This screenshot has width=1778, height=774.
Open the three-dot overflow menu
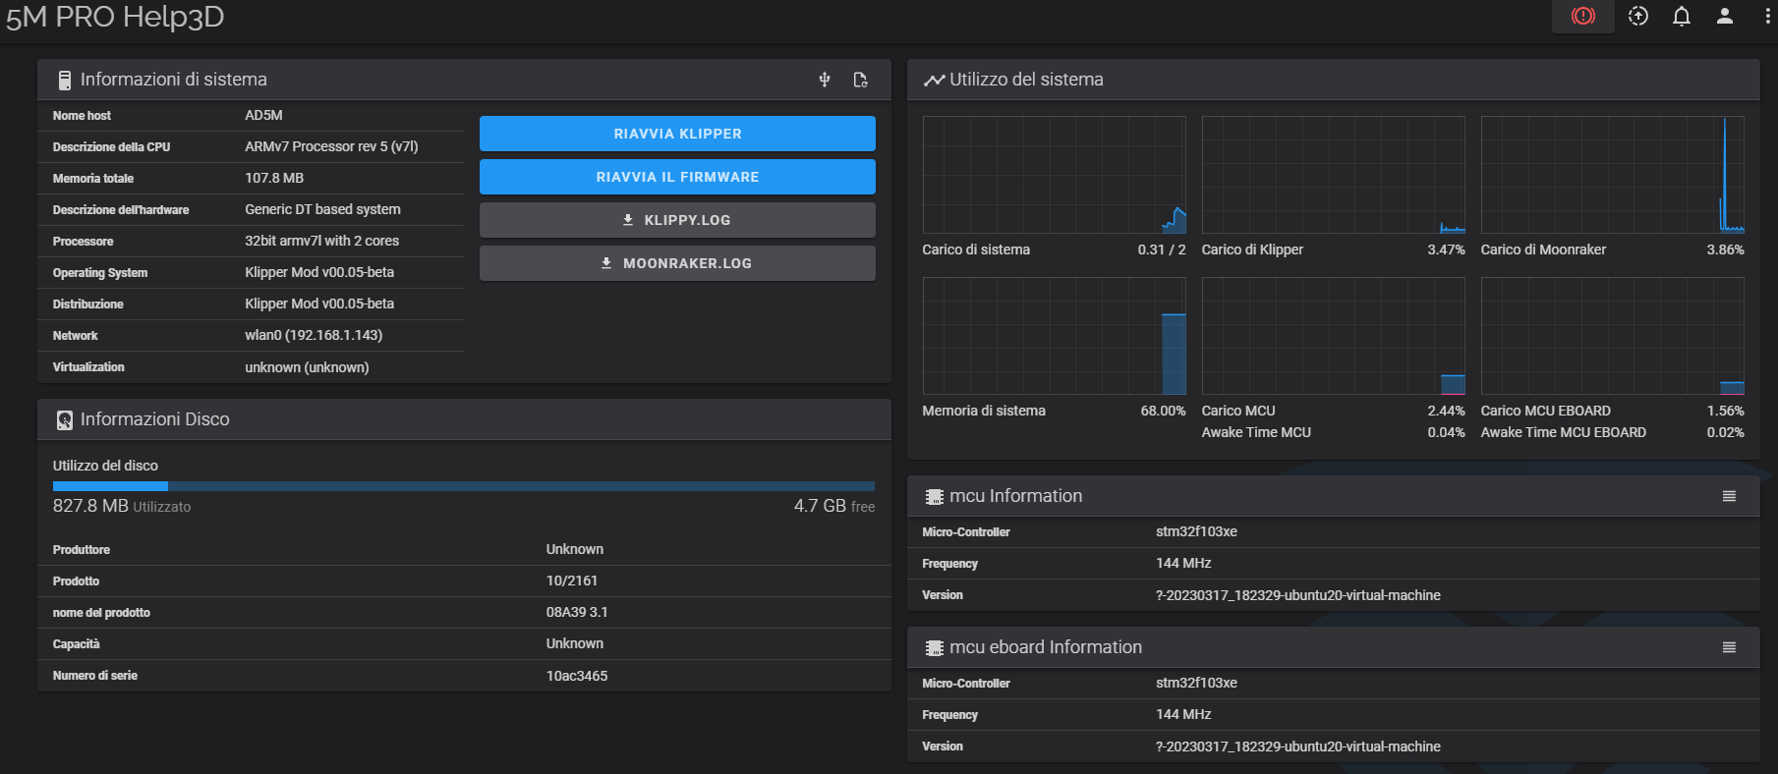1766,16
